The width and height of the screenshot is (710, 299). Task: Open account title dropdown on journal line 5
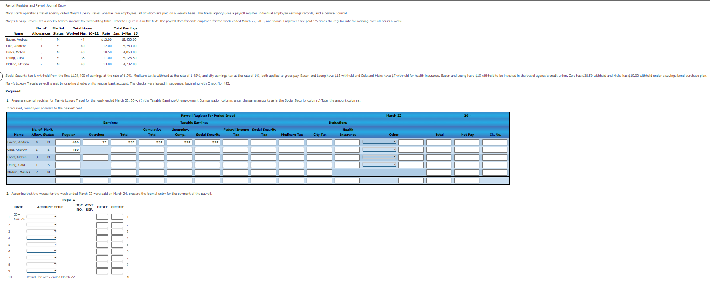coord(41,244)
